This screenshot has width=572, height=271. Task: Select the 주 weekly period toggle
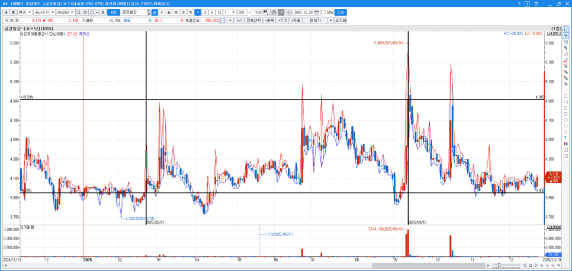[x=162, y=12]
